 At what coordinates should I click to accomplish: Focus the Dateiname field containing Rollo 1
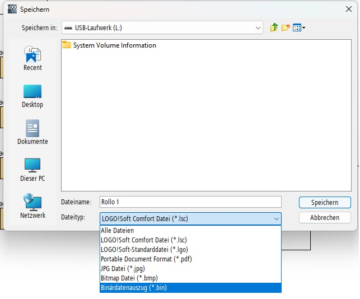(x=190, y=202)
